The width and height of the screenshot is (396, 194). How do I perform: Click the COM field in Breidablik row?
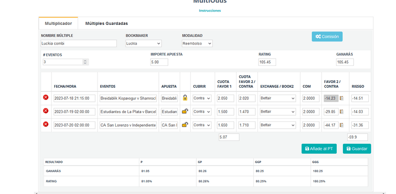point(311,98)
